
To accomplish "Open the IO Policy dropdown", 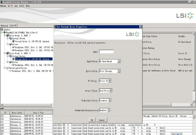I will [x=109, y=81].
